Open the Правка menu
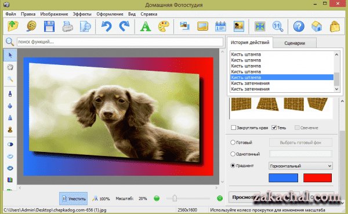The image size is (348, 214). (28, 14)
